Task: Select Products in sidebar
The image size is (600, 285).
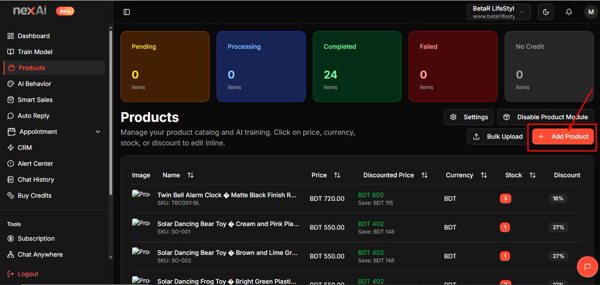Action: coord(54,68)
